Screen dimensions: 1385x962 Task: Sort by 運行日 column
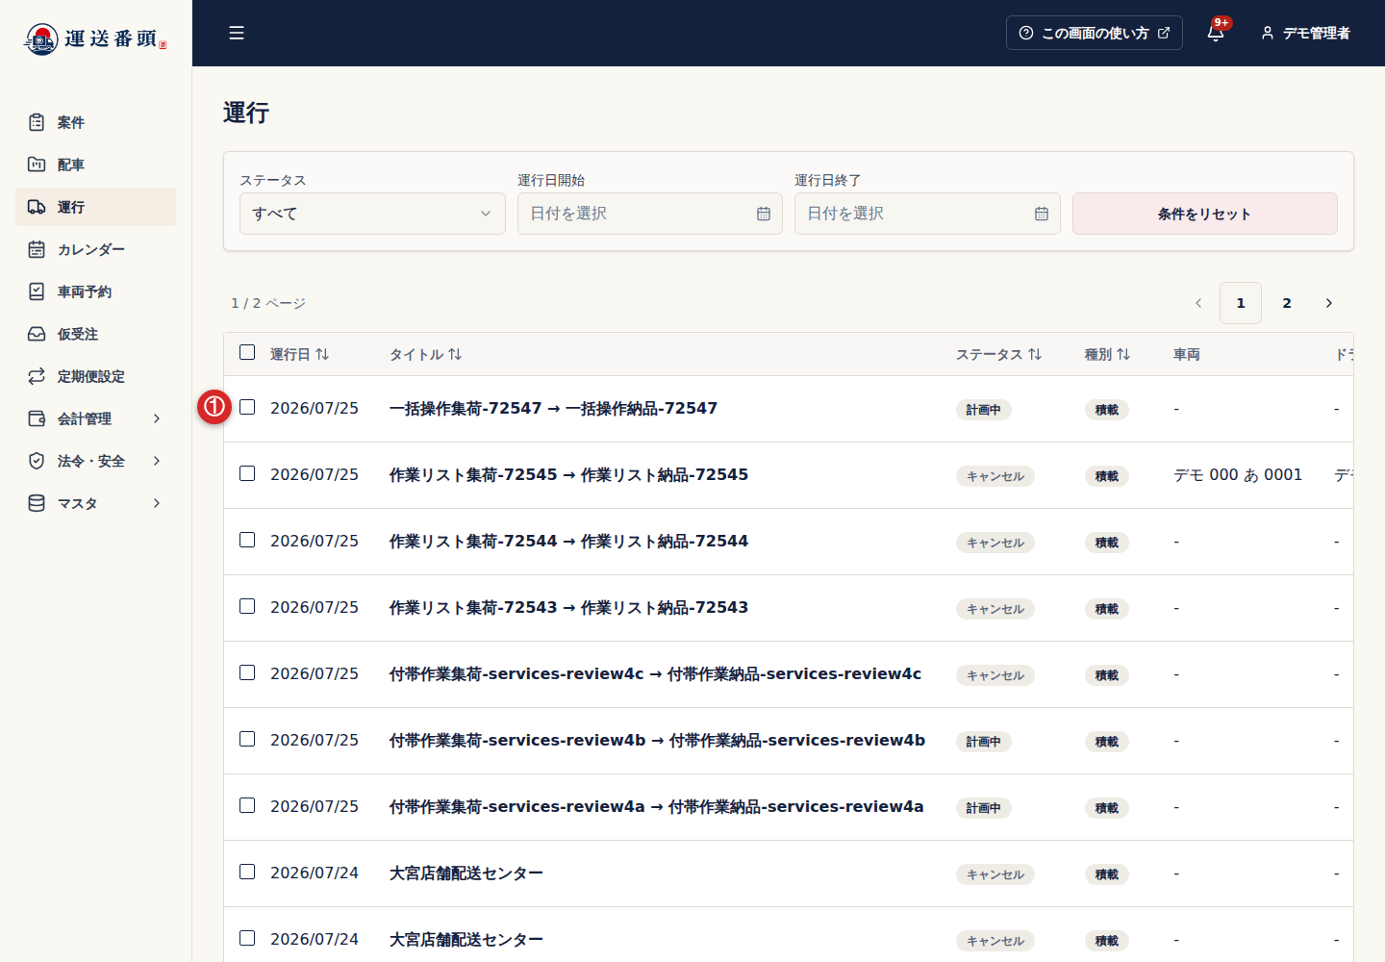tap(299, 354)
